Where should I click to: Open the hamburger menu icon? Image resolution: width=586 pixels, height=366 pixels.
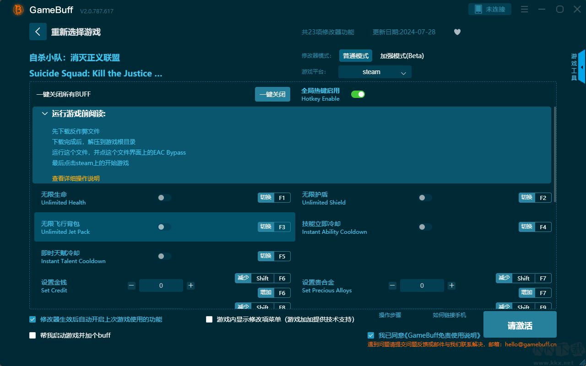pos(525,10)
